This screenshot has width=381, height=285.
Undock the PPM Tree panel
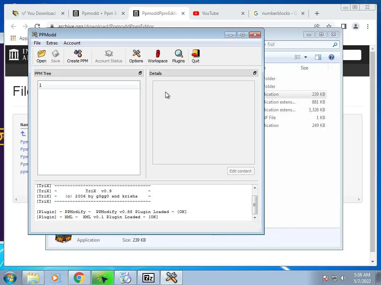pyautogui.click(x=140, y=73)
